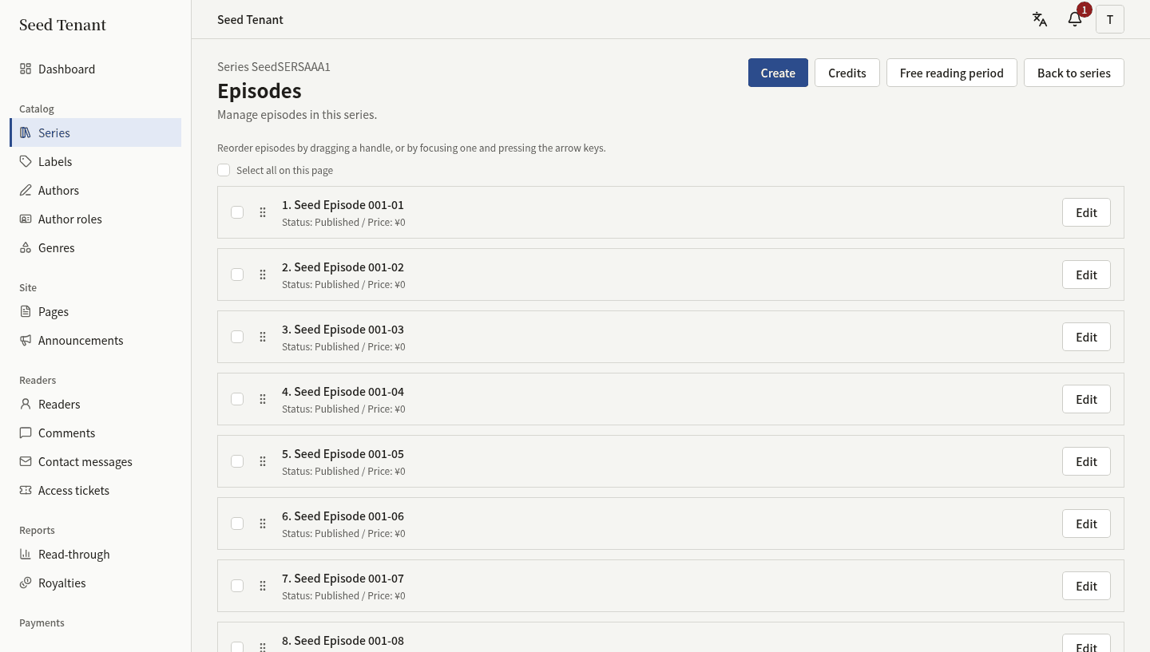Open Genres in the sidebar

[x=96, y=247]
